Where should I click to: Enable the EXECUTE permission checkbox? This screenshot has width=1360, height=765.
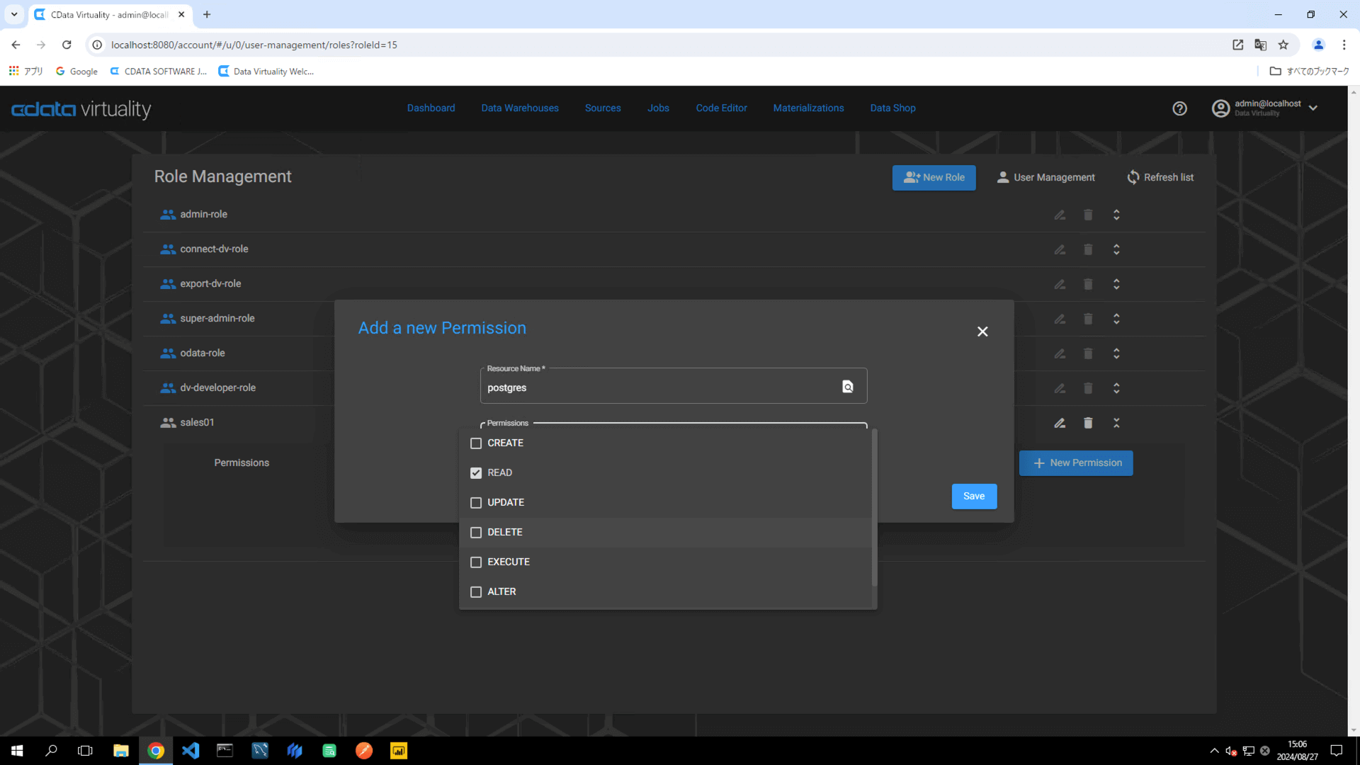(x=476, y=562)
